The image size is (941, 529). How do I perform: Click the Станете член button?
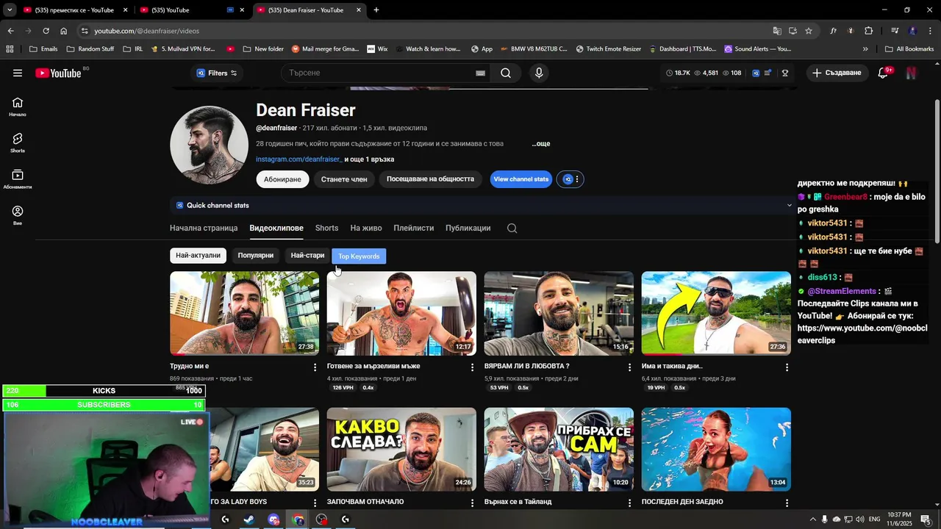click(x=344, y=179)
